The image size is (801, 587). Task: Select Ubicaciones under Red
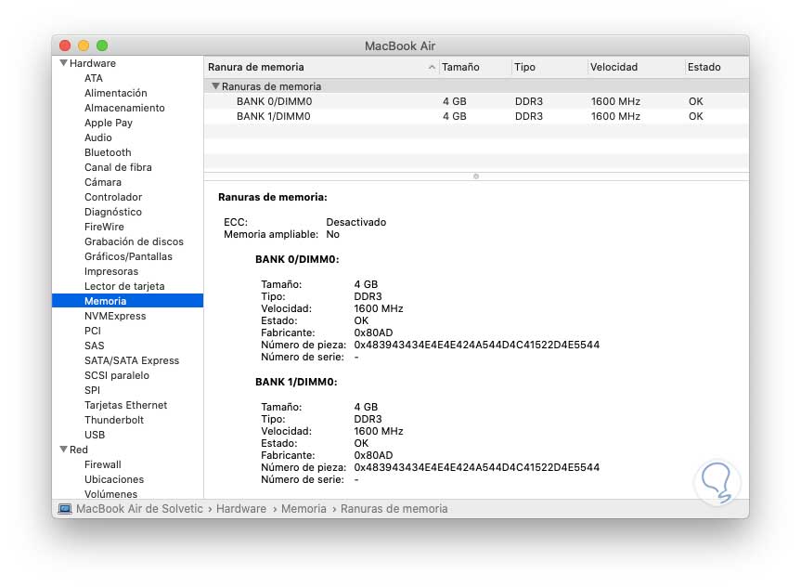click(x=114, y=479)
